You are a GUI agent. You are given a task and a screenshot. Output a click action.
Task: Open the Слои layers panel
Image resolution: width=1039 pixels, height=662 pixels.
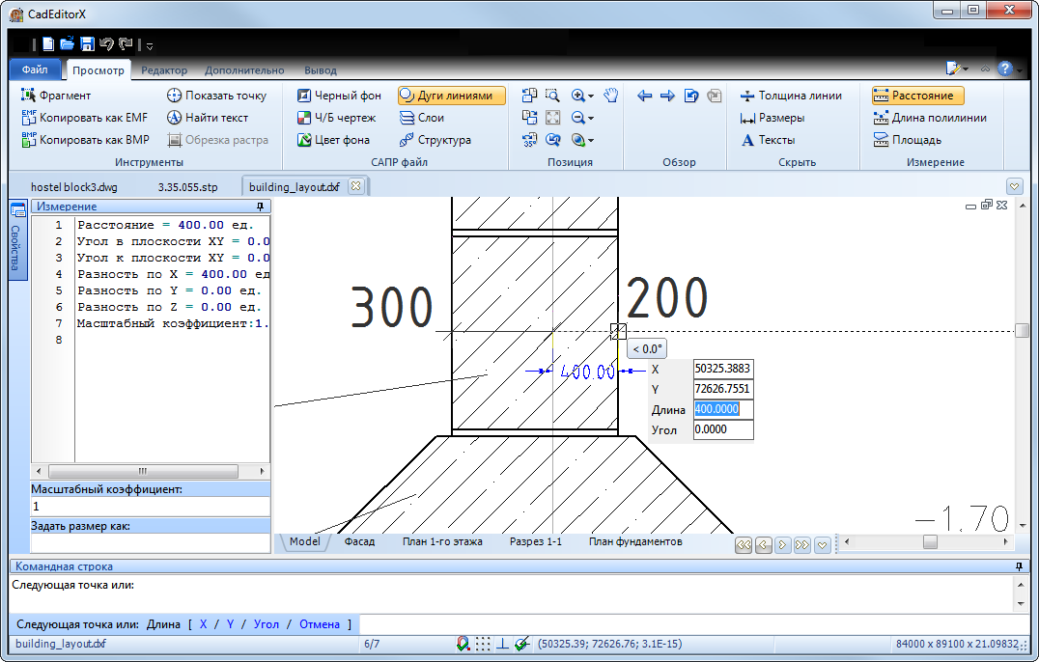coord(421,118)
